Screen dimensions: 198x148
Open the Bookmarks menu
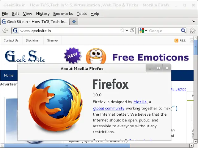(x=63, y=14)
